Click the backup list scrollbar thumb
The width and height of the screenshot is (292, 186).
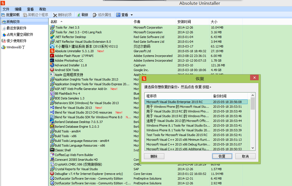point(253,104)
